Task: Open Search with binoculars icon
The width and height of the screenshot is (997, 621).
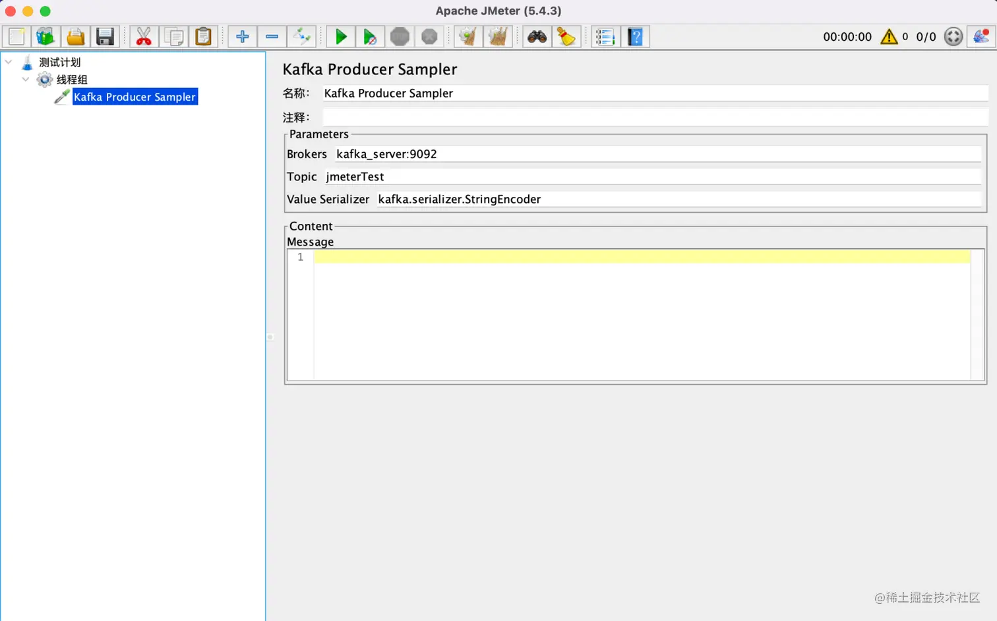Action: [x=537, y=37]
